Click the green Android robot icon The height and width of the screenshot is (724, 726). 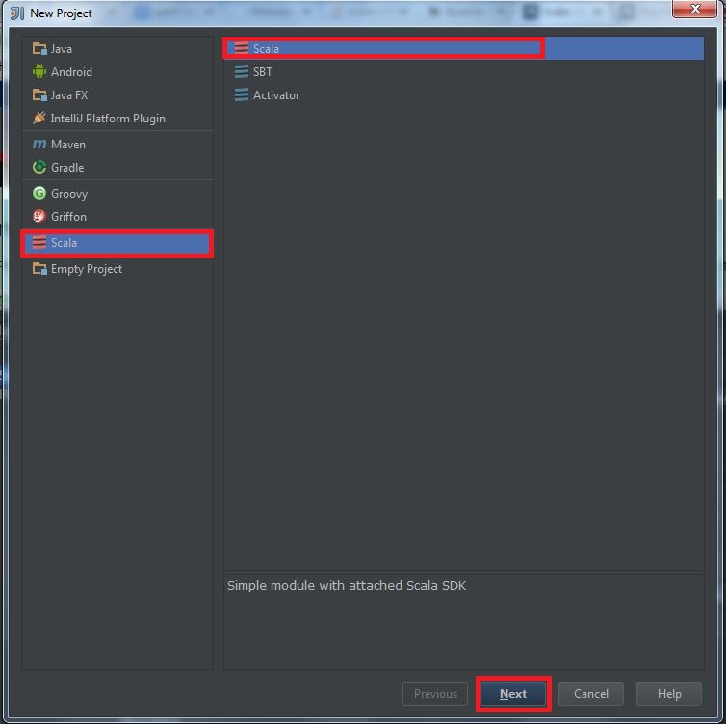pyautogui.click(x=39, y=72)
